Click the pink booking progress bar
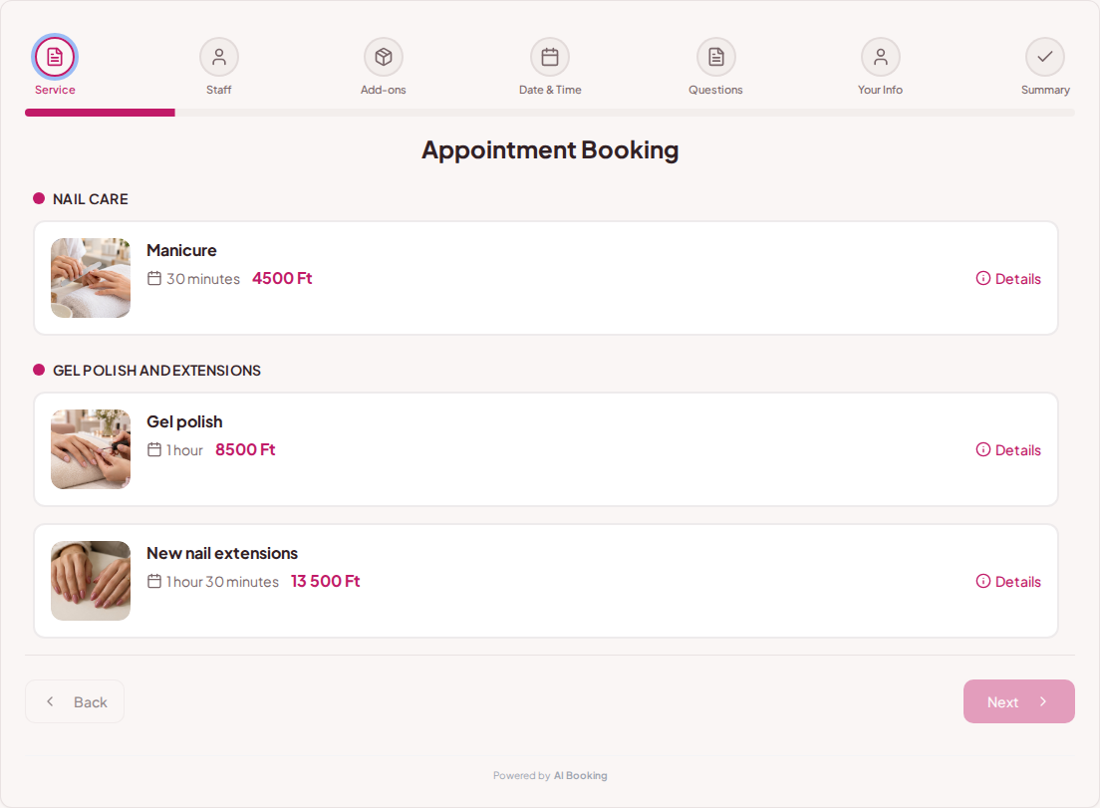Viewport: 1100px width, 808px height. pyautogui.click(x=100, y=113)
